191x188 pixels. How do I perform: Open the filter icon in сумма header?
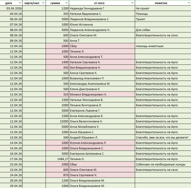click(66, 3)
